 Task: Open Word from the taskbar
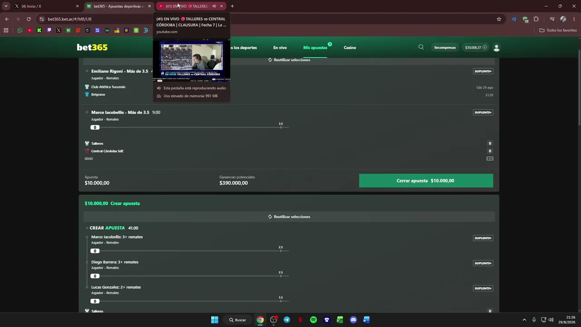[366, 320]
